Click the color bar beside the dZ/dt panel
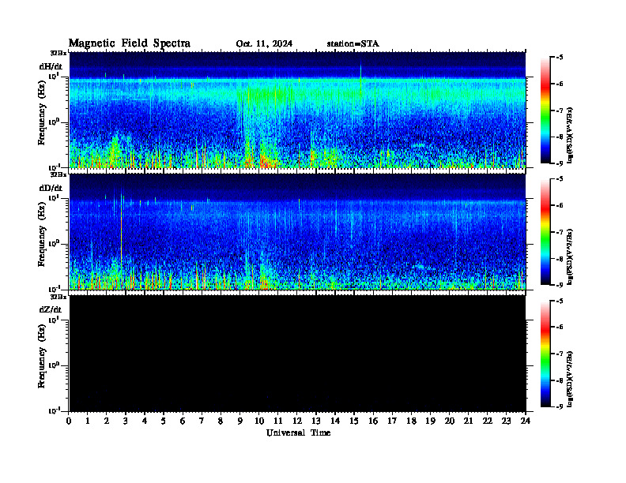The image size is (626, 483). tap(545, 354)
